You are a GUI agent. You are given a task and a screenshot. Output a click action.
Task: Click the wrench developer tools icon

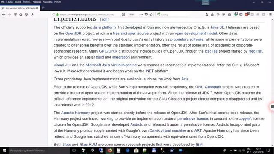coord(32,14)
